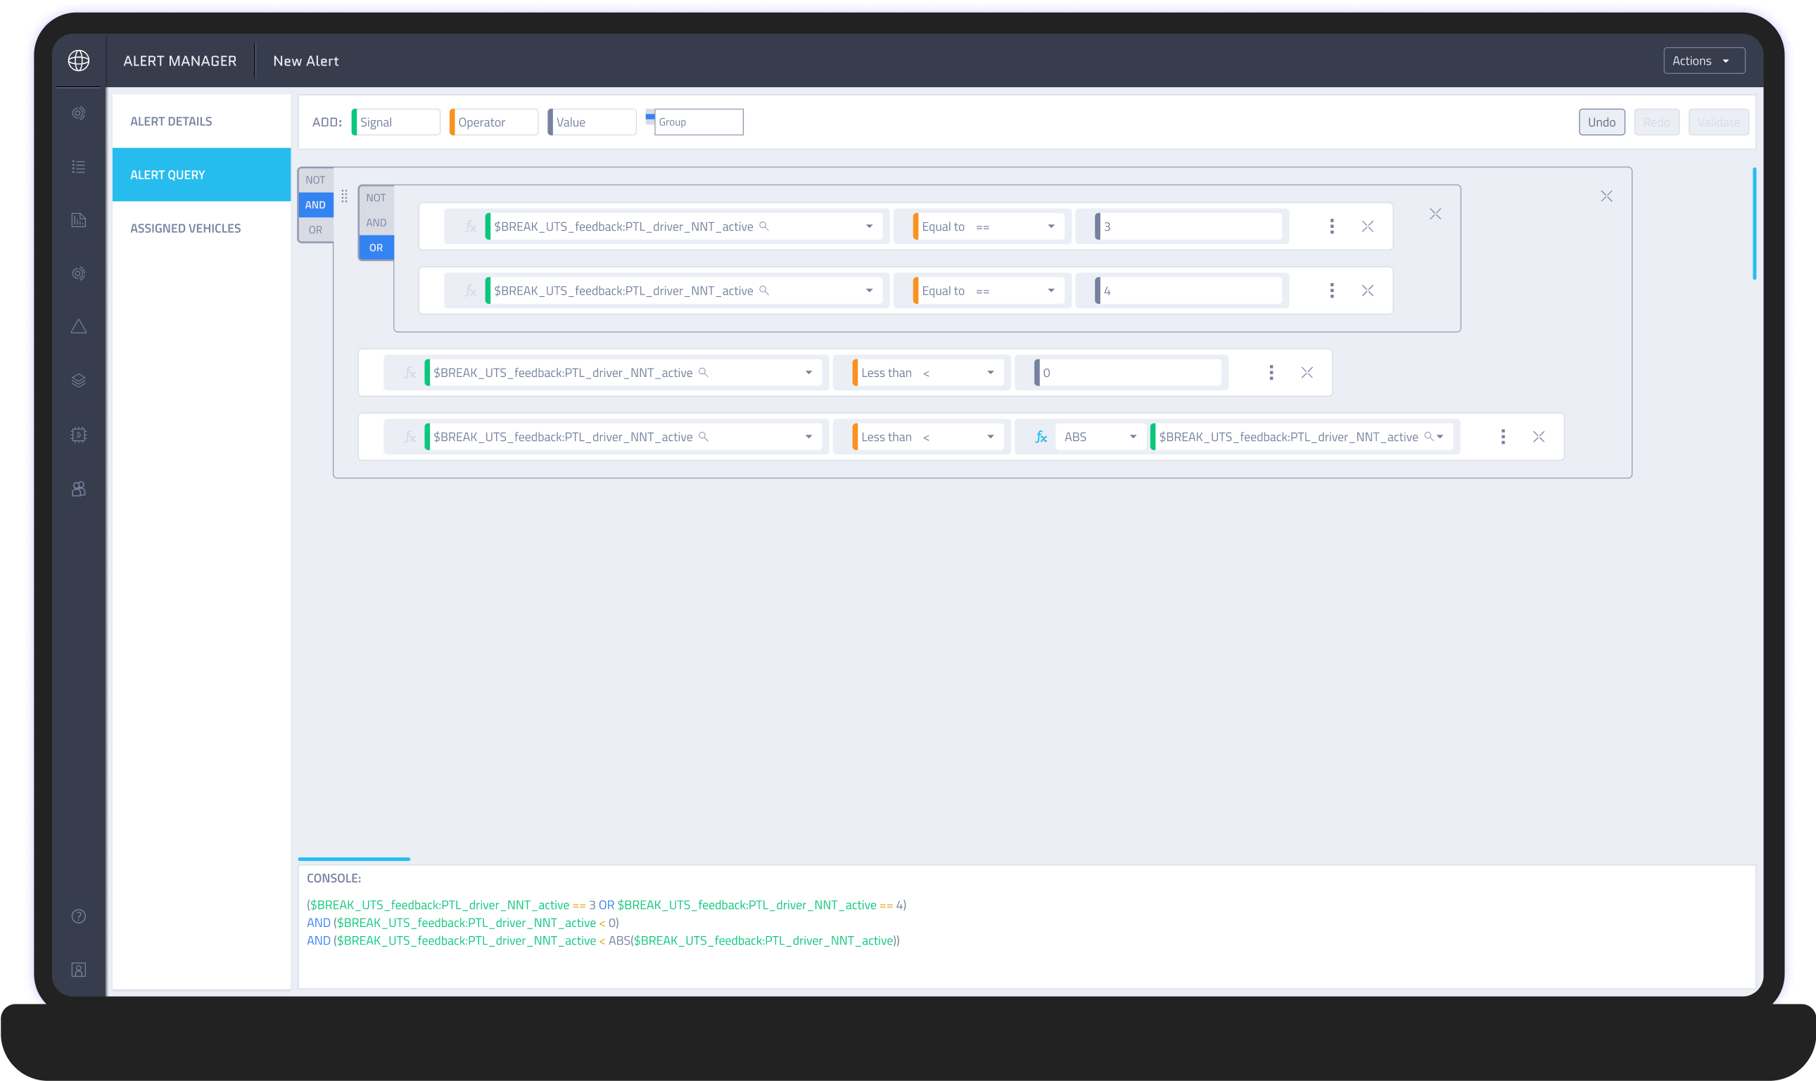Image resolution: width=1816 pixels, height=1081 pixels.
Task: Open the users group sidebar icon
Action: click(x=79, y=489)
